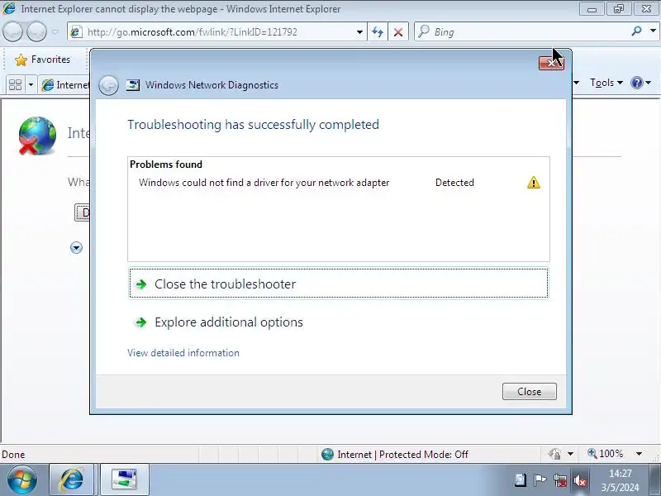This screenshot has width=661, height=496.
Task: Click the 100% zoom level button
Action: [606, 454]
